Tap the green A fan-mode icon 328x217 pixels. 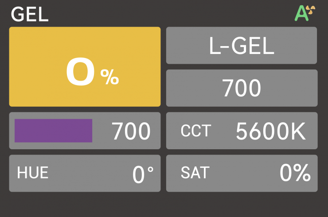click(301, 14)
